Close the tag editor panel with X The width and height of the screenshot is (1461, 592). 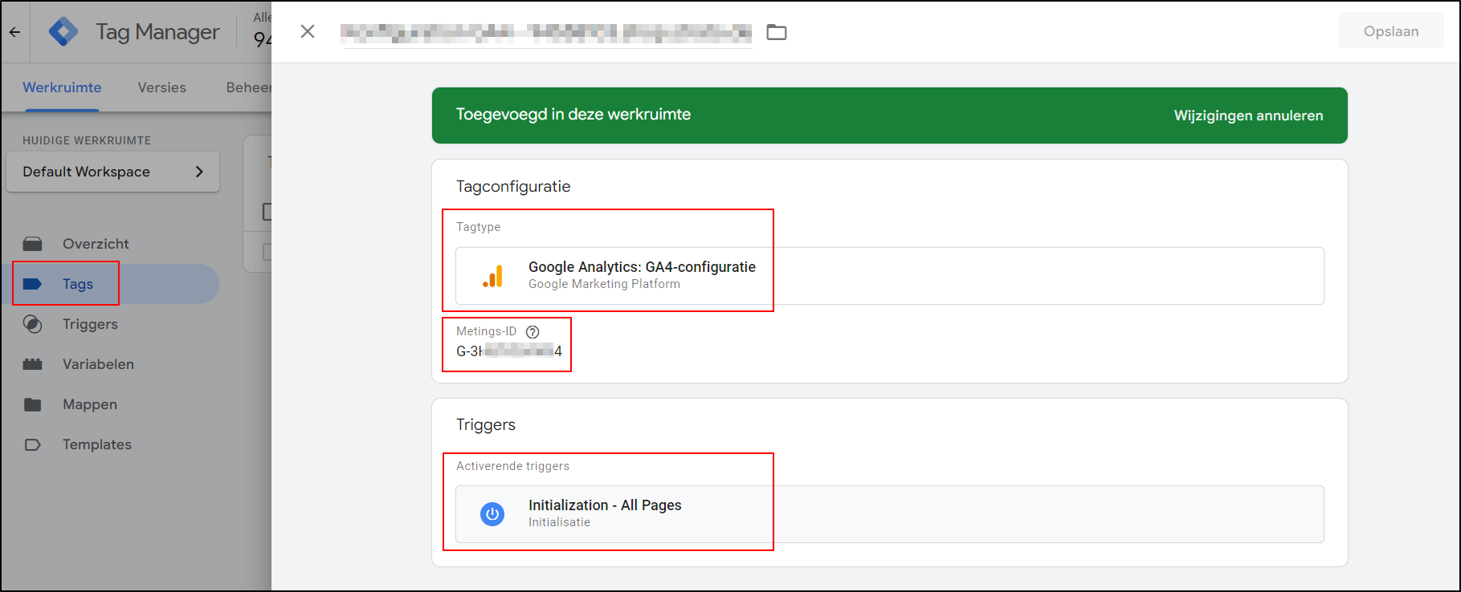coord(308,31)
